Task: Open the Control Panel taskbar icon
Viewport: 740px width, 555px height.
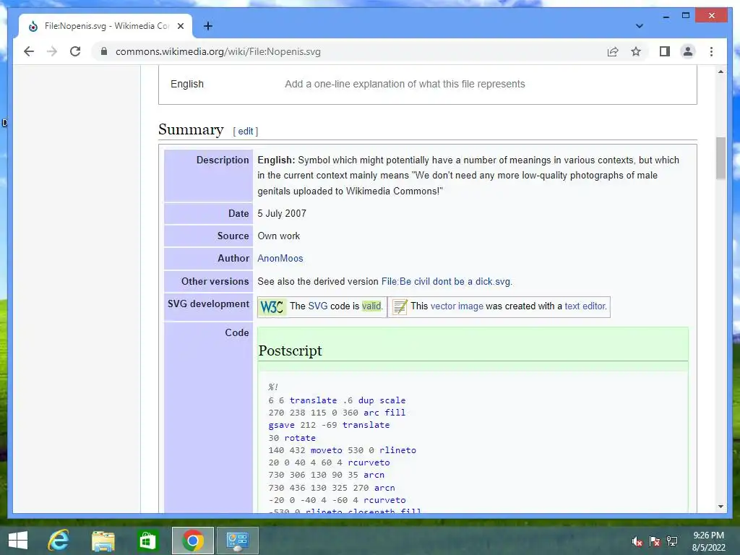Action: [x=237, y=541]
